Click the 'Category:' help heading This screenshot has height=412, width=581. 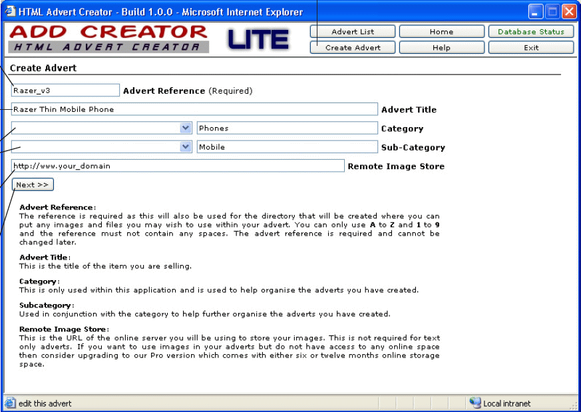pyautogui.click(x=39, y=282)
